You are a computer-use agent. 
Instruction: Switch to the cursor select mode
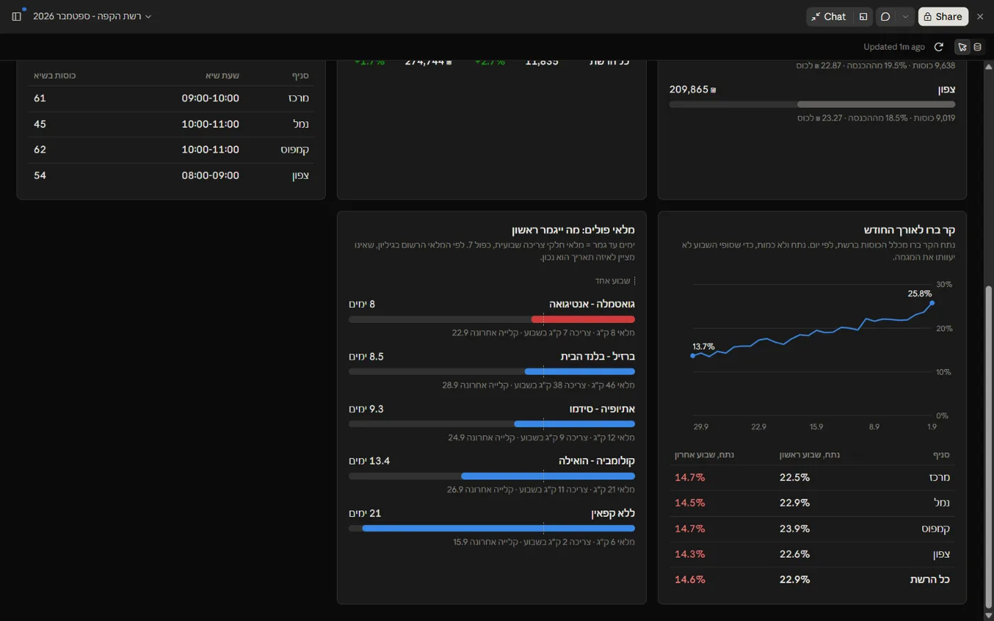(962, 47)
